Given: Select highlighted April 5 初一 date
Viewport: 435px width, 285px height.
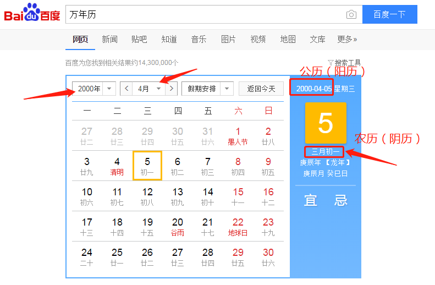Looking at the screenshot, I should 147,166.
